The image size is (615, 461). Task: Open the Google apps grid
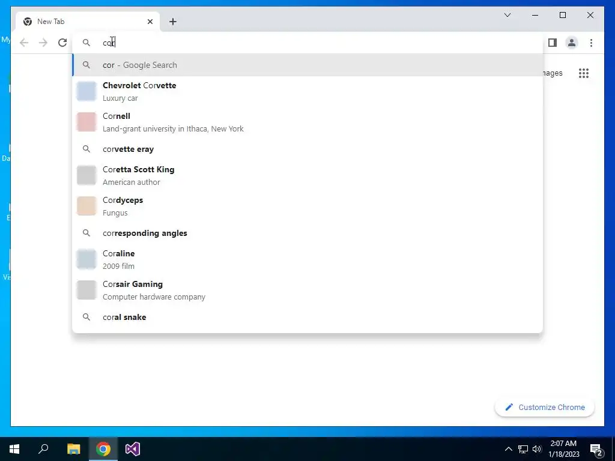tap(584, 73)
